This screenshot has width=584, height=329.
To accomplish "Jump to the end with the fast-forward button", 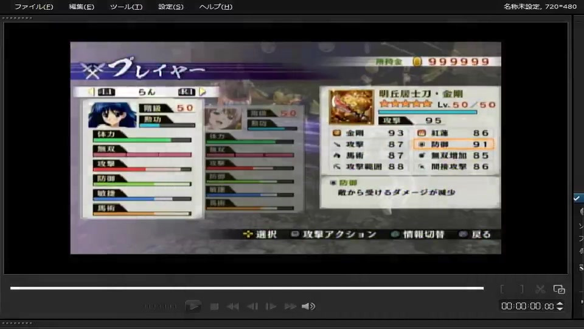I will [290, 306].
